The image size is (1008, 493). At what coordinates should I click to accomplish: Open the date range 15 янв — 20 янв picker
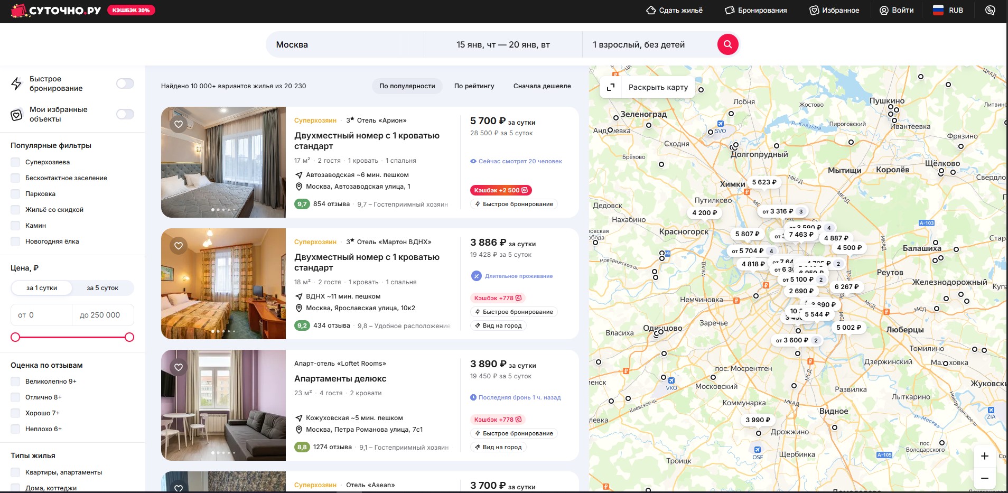[503, 45]
